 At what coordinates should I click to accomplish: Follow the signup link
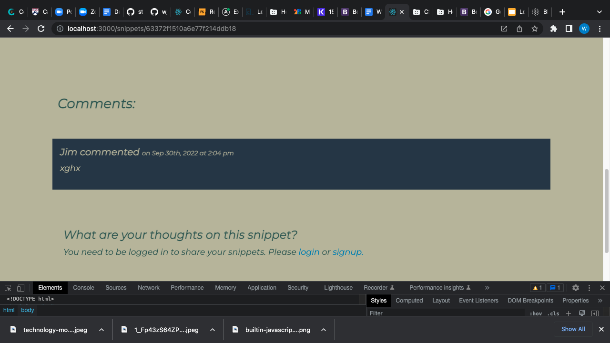click(347, 252)
